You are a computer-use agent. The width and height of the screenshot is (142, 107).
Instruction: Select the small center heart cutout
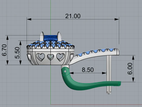click(51, 57)
